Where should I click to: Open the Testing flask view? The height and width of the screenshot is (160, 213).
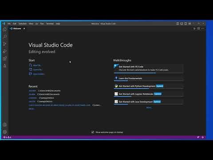click(x=5, y=66)
